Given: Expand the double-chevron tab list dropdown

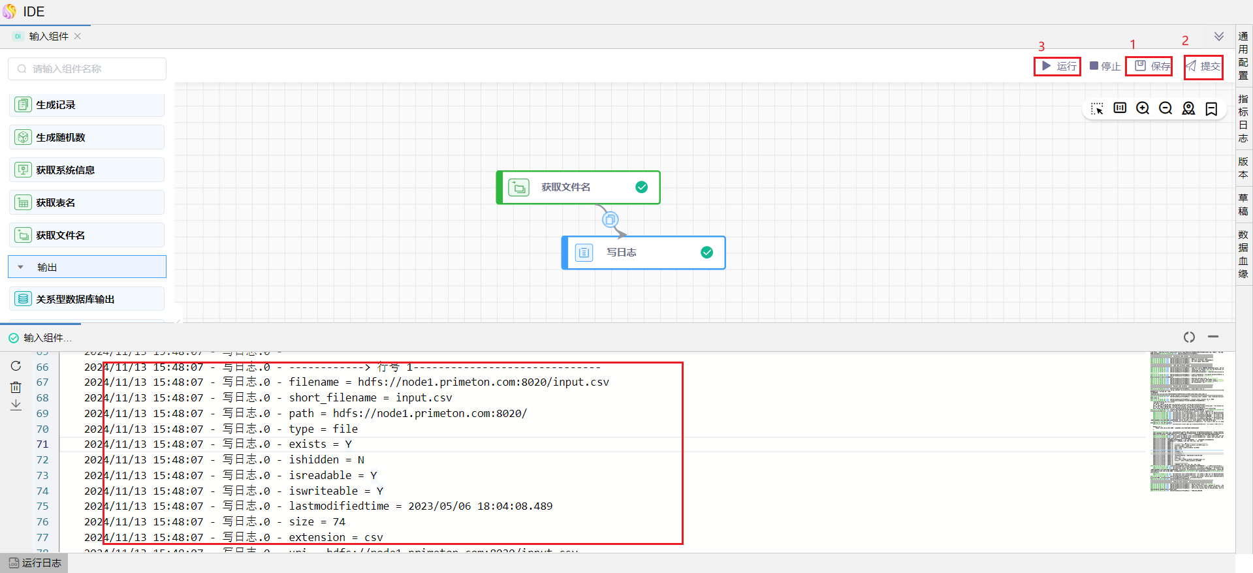Looking at the screenshot, I should [1219, 37].
